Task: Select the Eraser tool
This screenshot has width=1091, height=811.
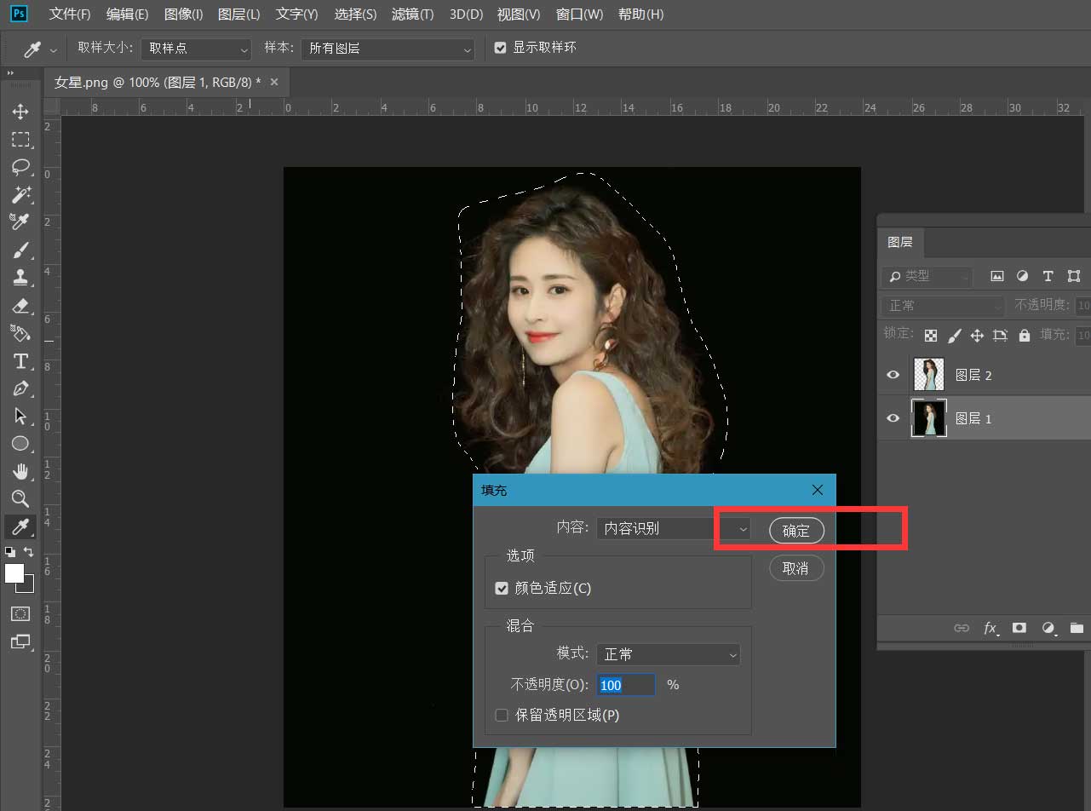Action: (20, 305)
